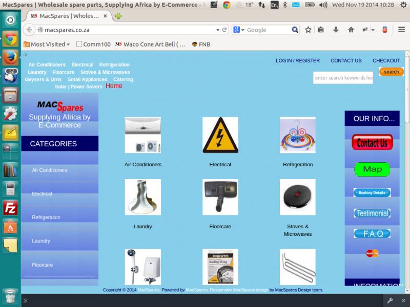Open the Refrigeration gauges thumbnail
The width and height of the screenshot is (410, 307).
point(298,135)
